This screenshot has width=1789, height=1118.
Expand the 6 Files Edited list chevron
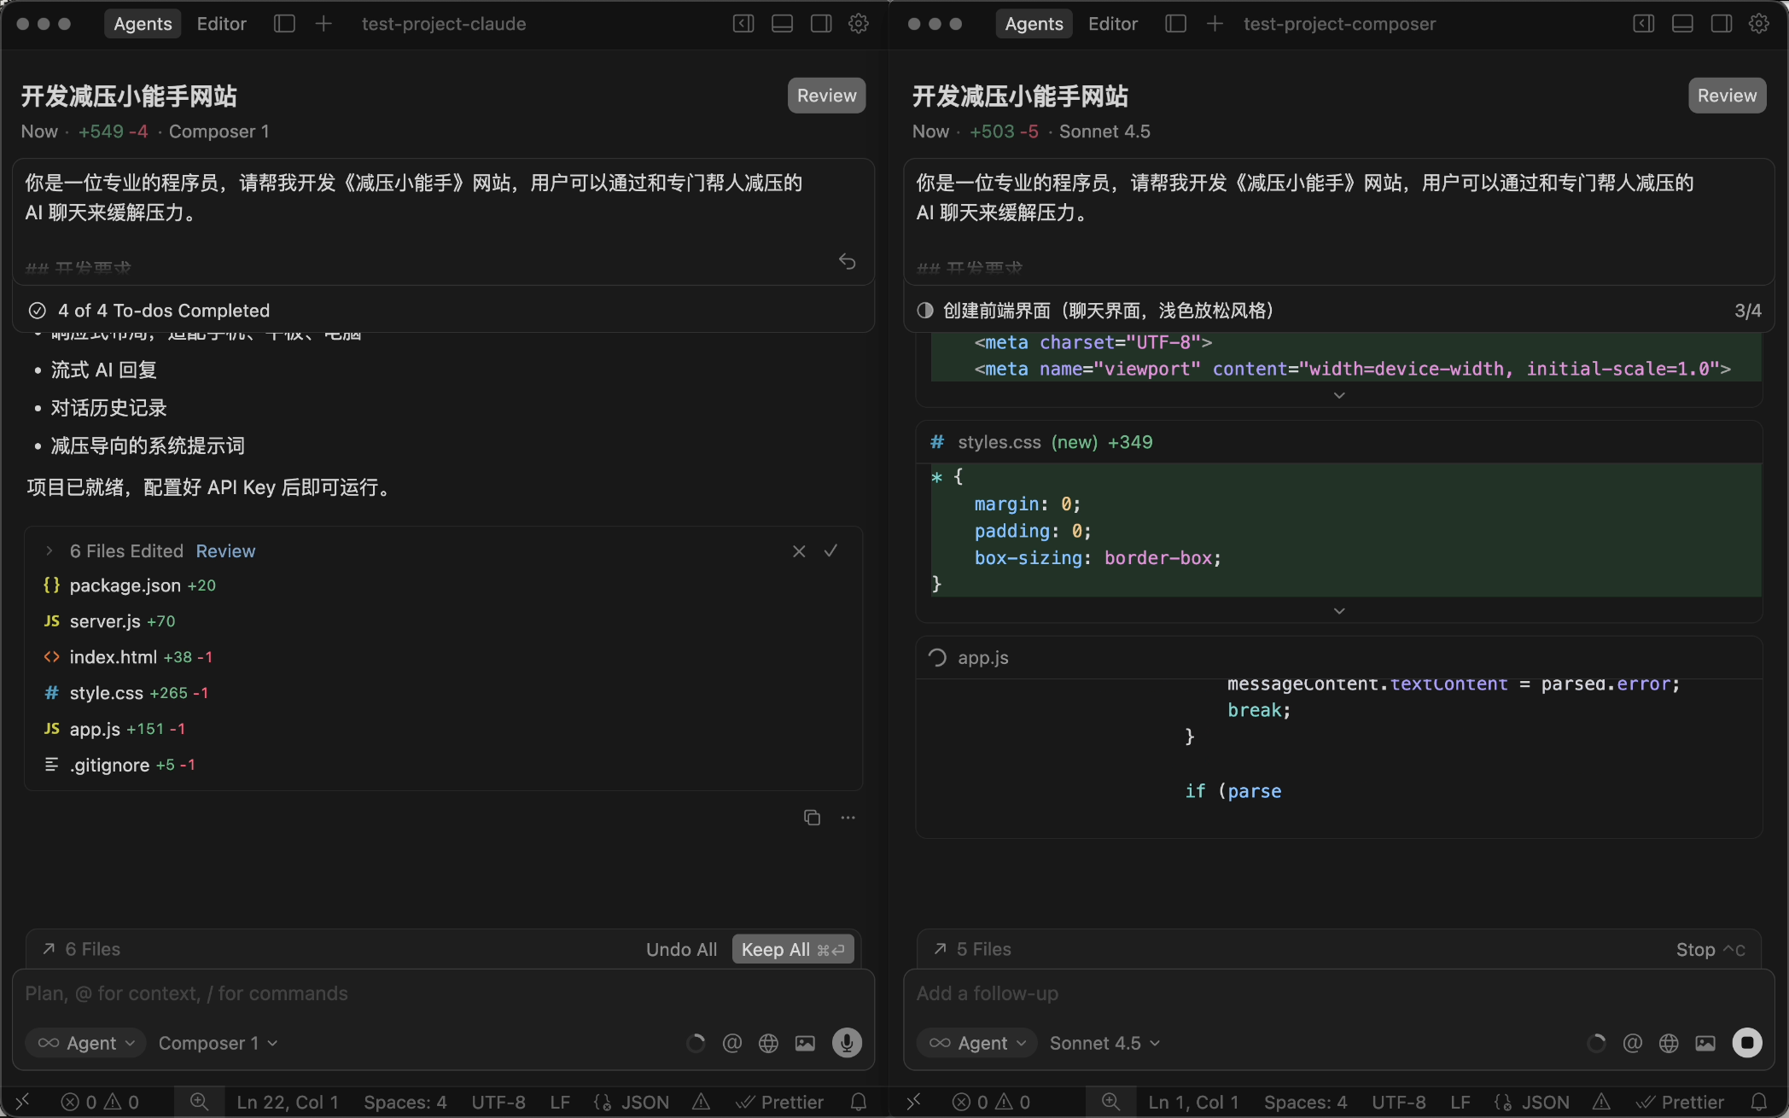(50, 551)
